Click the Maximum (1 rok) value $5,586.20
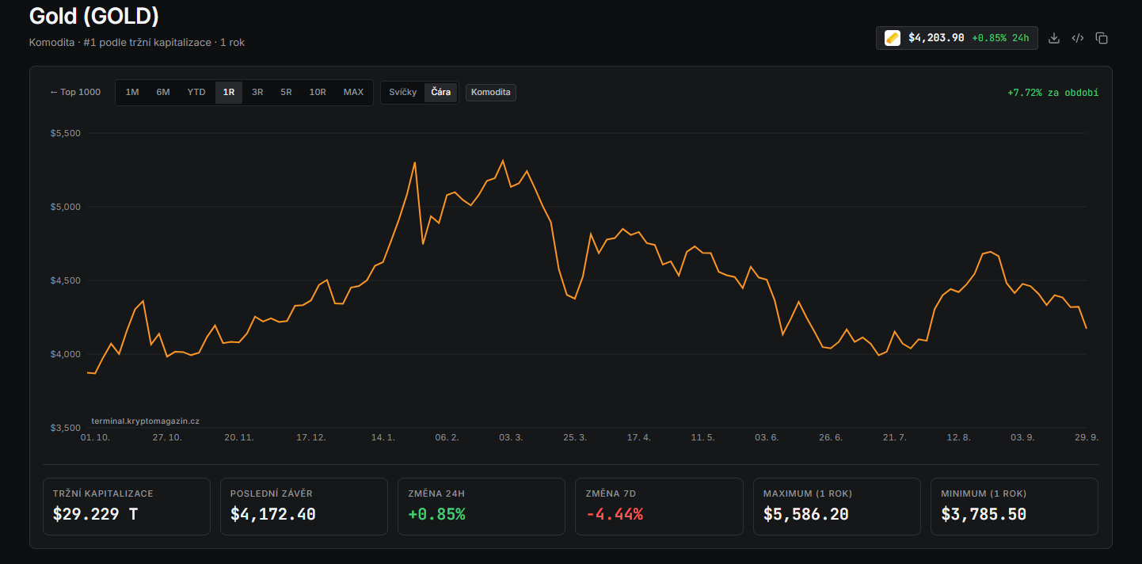The image size is (1142, 564). (x=806, y=514)
